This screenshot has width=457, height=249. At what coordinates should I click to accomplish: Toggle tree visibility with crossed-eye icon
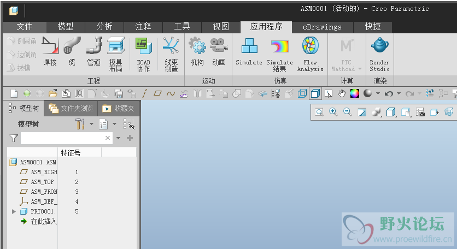[129, 124]
